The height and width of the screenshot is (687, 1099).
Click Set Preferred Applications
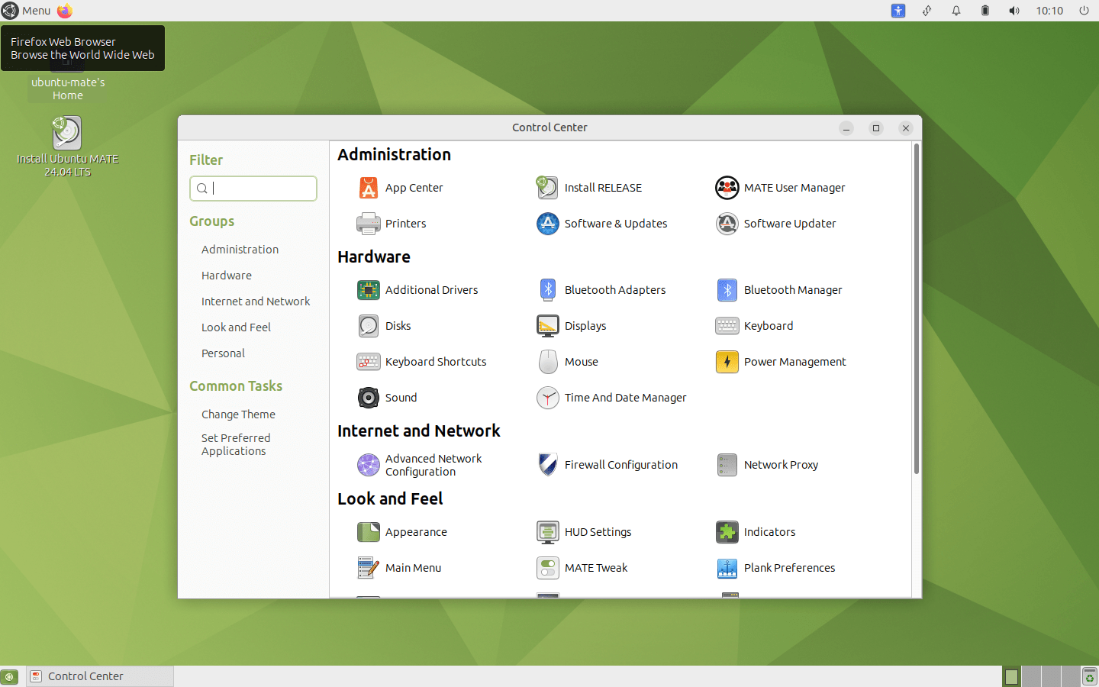click(x=236, y=444)
